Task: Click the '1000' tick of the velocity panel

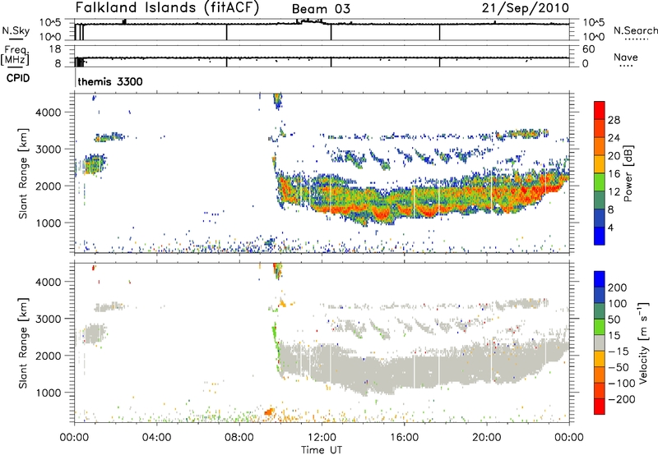Action: [x=49, y=393]
